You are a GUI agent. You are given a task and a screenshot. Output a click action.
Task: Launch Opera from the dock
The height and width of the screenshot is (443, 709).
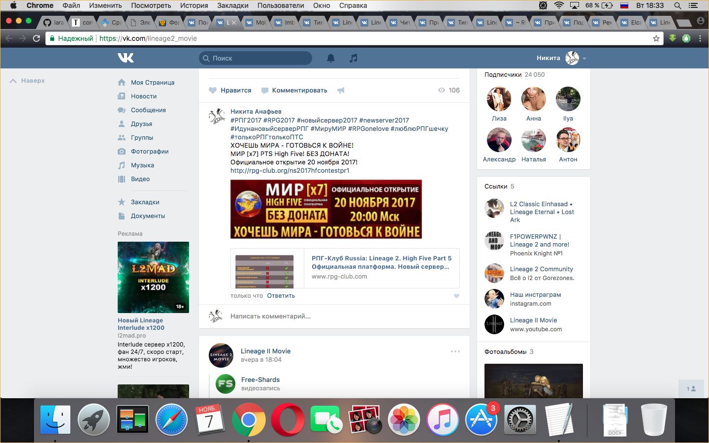[288, 419]
